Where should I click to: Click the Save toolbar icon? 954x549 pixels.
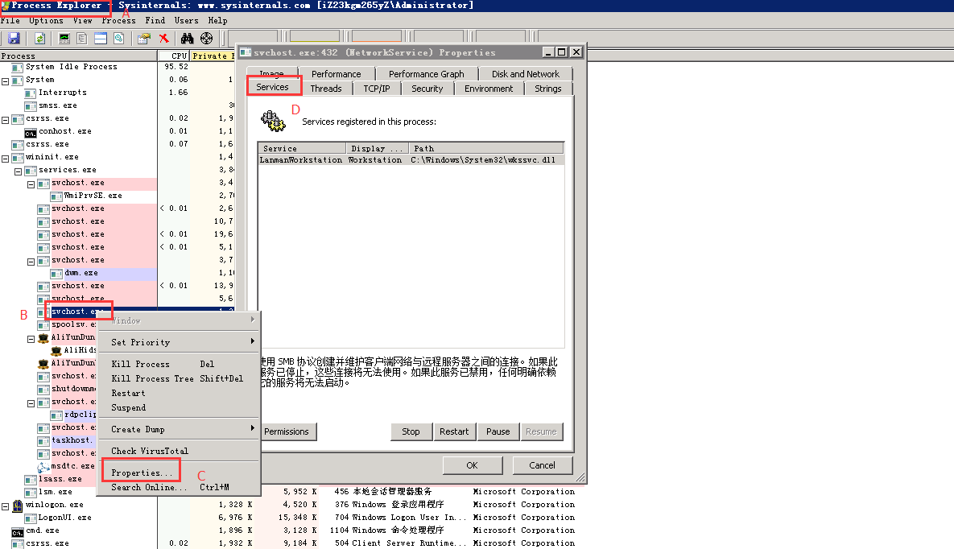click(14, 38)
